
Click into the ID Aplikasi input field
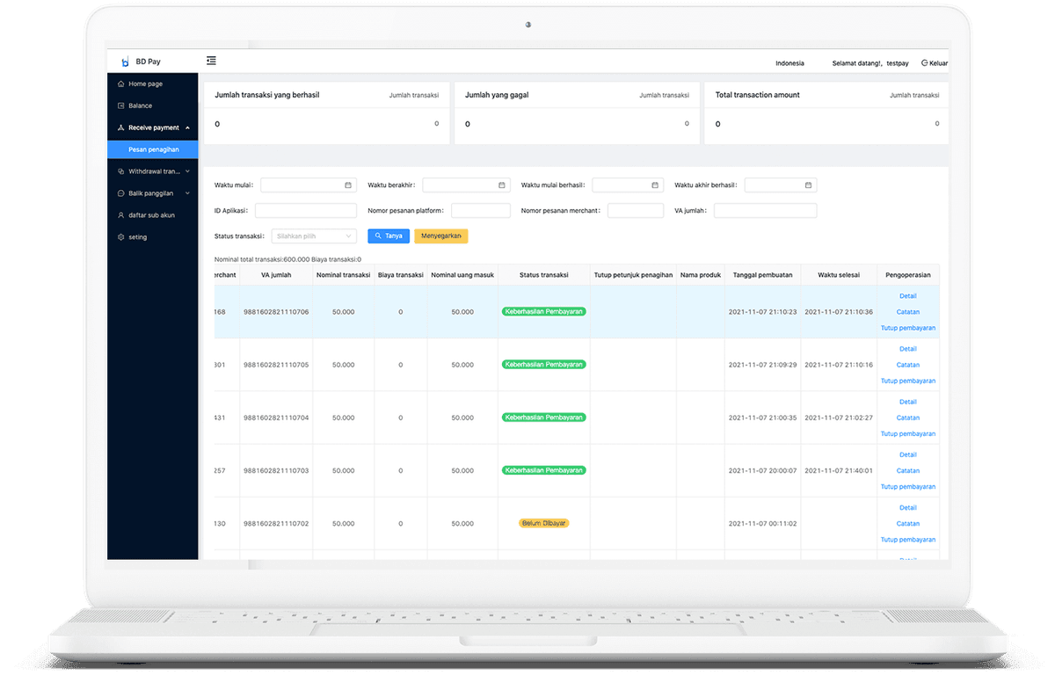(x=306, y=211)
